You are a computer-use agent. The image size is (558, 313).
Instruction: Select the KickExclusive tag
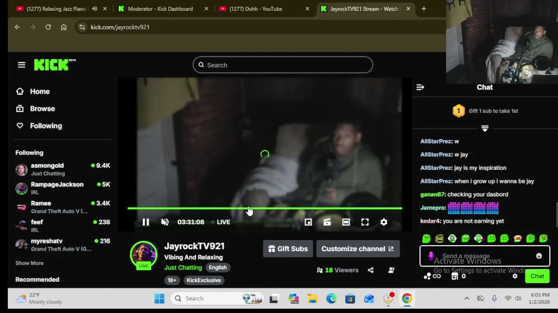point(204,280)
